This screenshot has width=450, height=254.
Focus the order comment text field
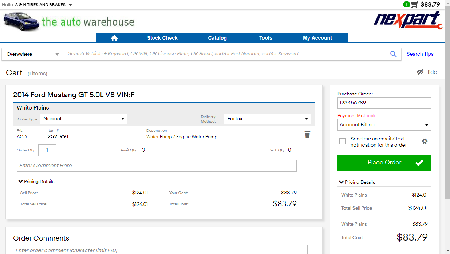160,250
